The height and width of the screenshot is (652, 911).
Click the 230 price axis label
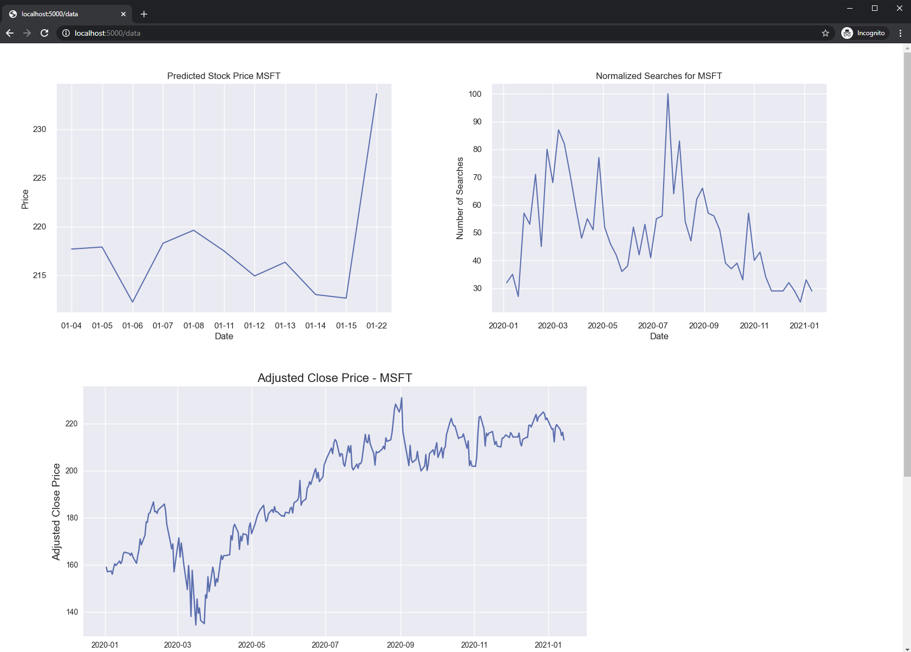coord(40,129)
